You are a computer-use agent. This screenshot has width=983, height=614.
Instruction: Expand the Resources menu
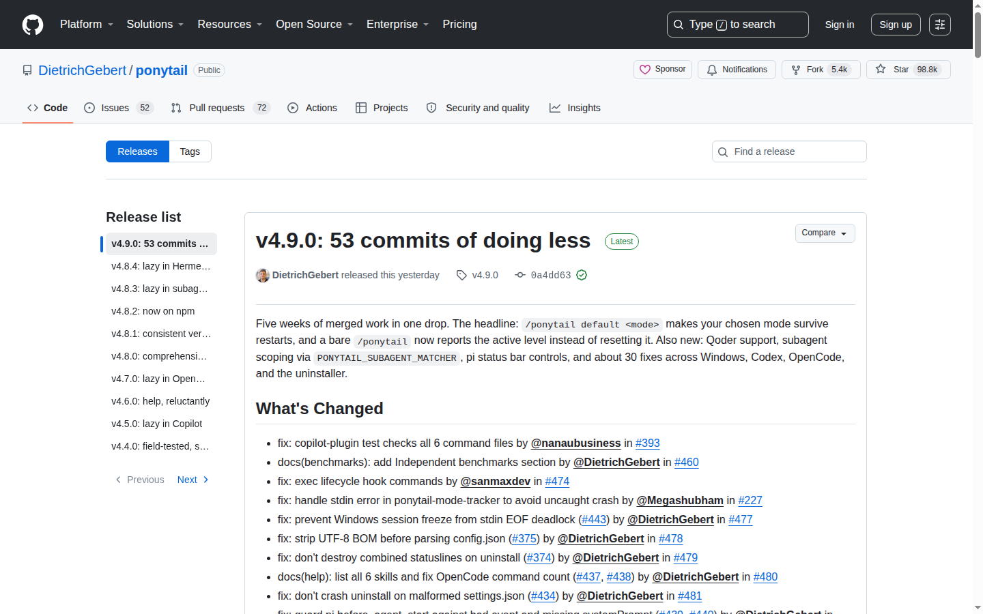click(230, 25)
